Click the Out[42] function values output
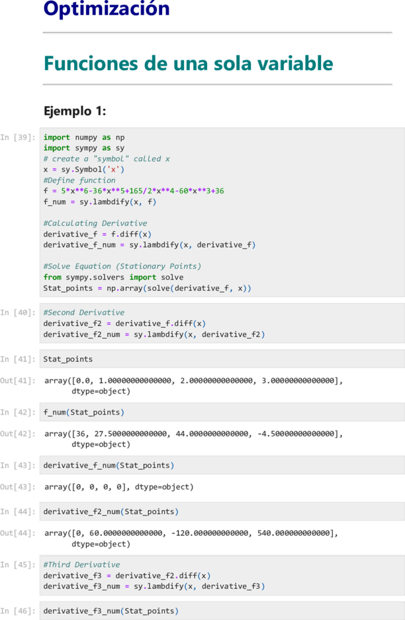 [x=193, y=439]
